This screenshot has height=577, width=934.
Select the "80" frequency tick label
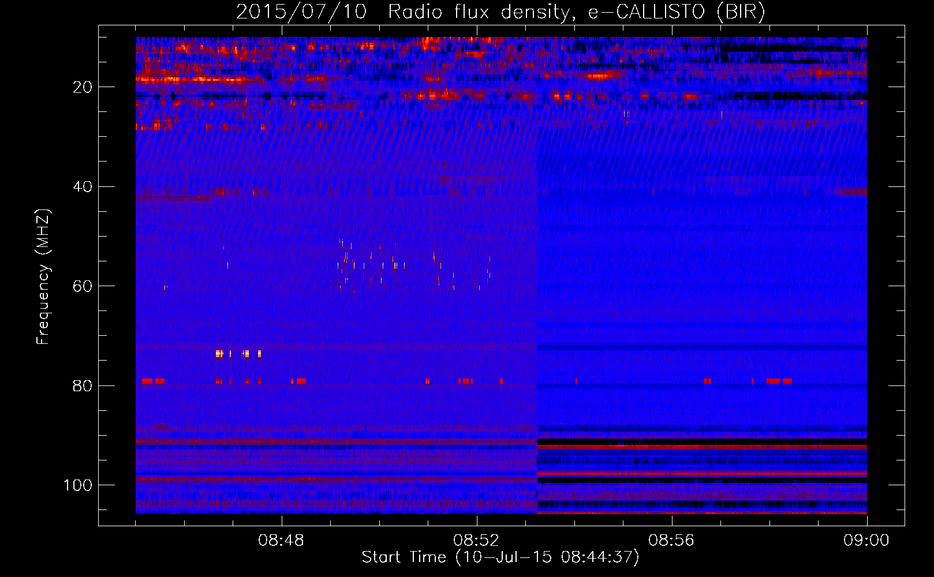[83, 386]
